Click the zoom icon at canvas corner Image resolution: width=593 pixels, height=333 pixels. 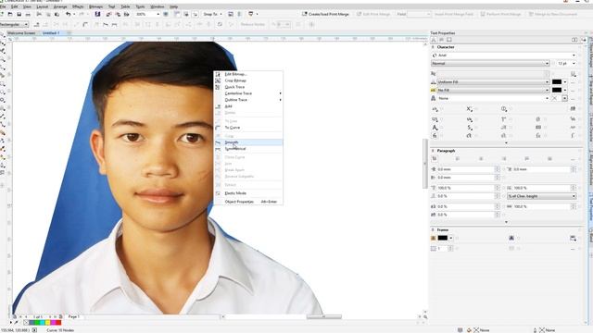[x=425, y=317]
